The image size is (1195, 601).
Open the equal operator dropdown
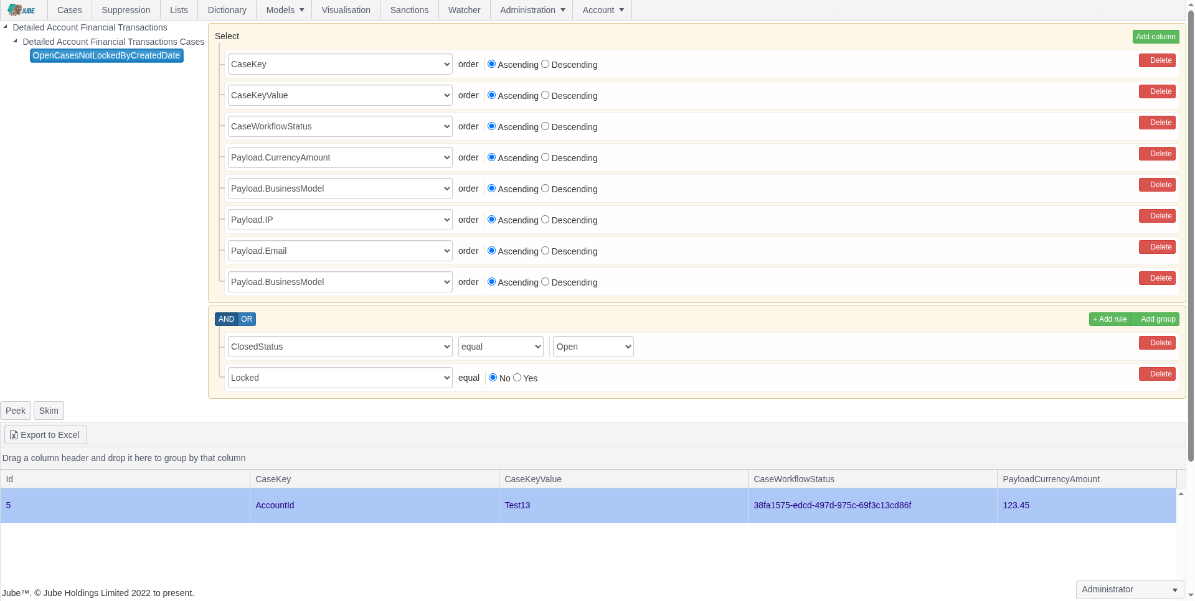pyautogui.click(x=500, y=347)
